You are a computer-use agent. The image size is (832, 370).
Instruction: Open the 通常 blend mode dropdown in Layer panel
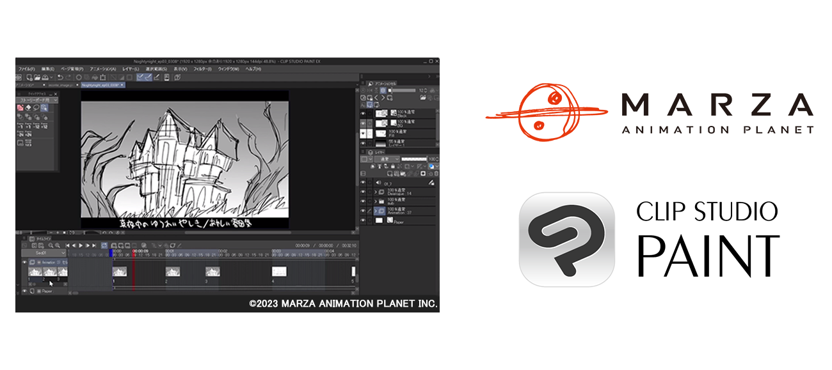click(387, 160)
